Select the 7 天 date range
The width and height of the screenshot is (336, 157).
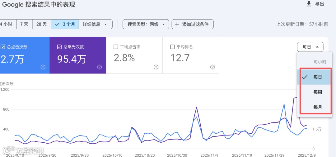pos(24,24)
